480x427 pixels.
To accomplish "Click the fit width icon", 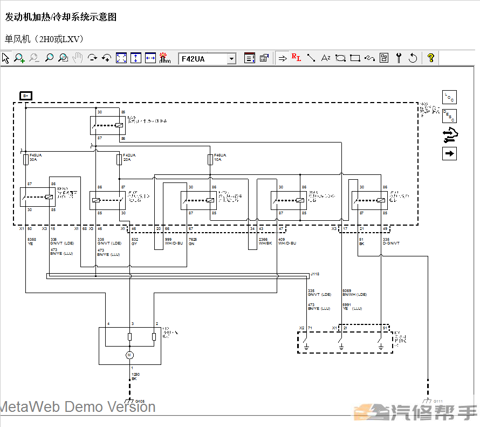I will click(150, 58).
